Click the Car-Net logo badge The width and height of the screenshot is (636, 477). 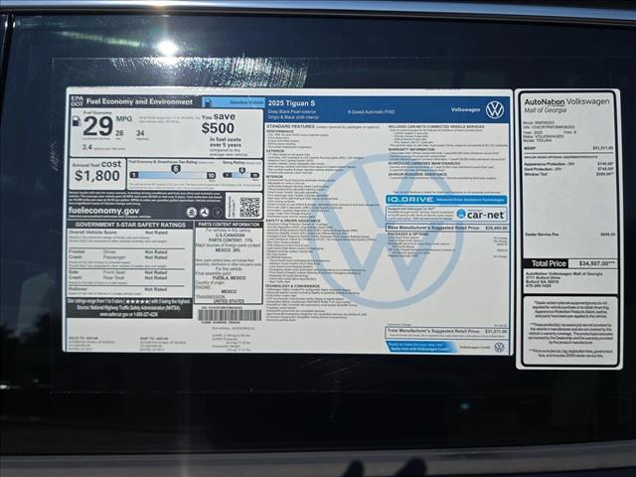tap(479, 214)
